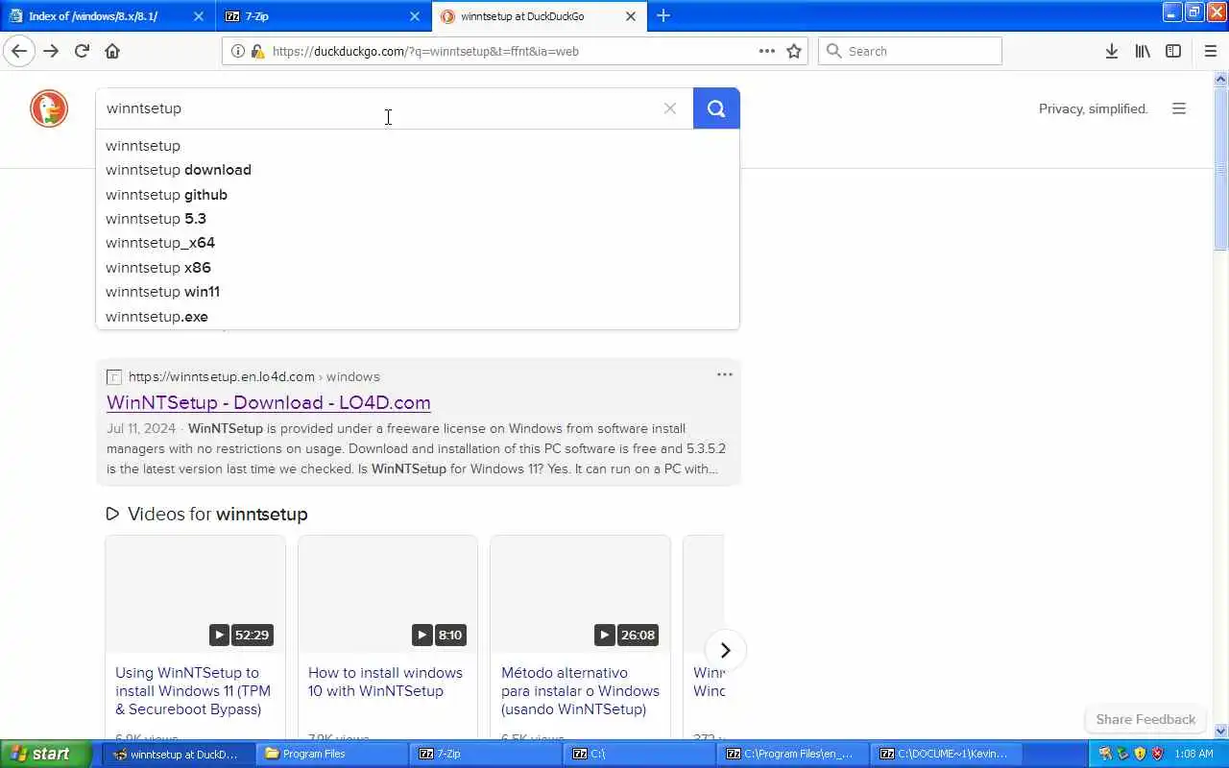Image resolution: width=1229 pixels, height=768 pixels.
Task: Click the page scrollbar down arrow
Action: point(1221,731)
